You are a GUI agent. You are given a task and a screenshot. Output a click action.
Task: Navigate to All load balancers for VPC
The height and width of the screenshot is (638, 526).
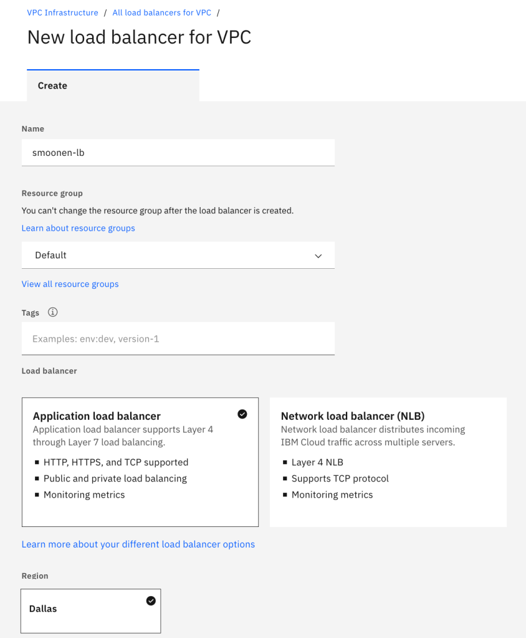click(x=161, y=12)
